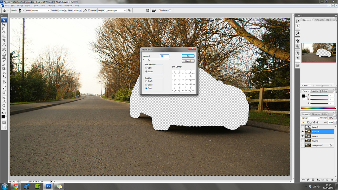Add a layer style with the fx icon
Viewport: 338px width, 190px height.
tap(308, 180)
